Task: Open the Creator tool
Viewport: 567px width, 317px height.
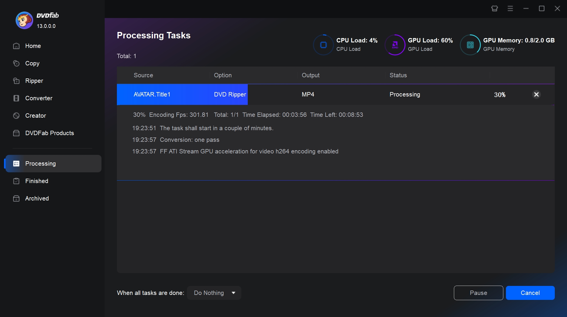Action: tap(36, 116)
